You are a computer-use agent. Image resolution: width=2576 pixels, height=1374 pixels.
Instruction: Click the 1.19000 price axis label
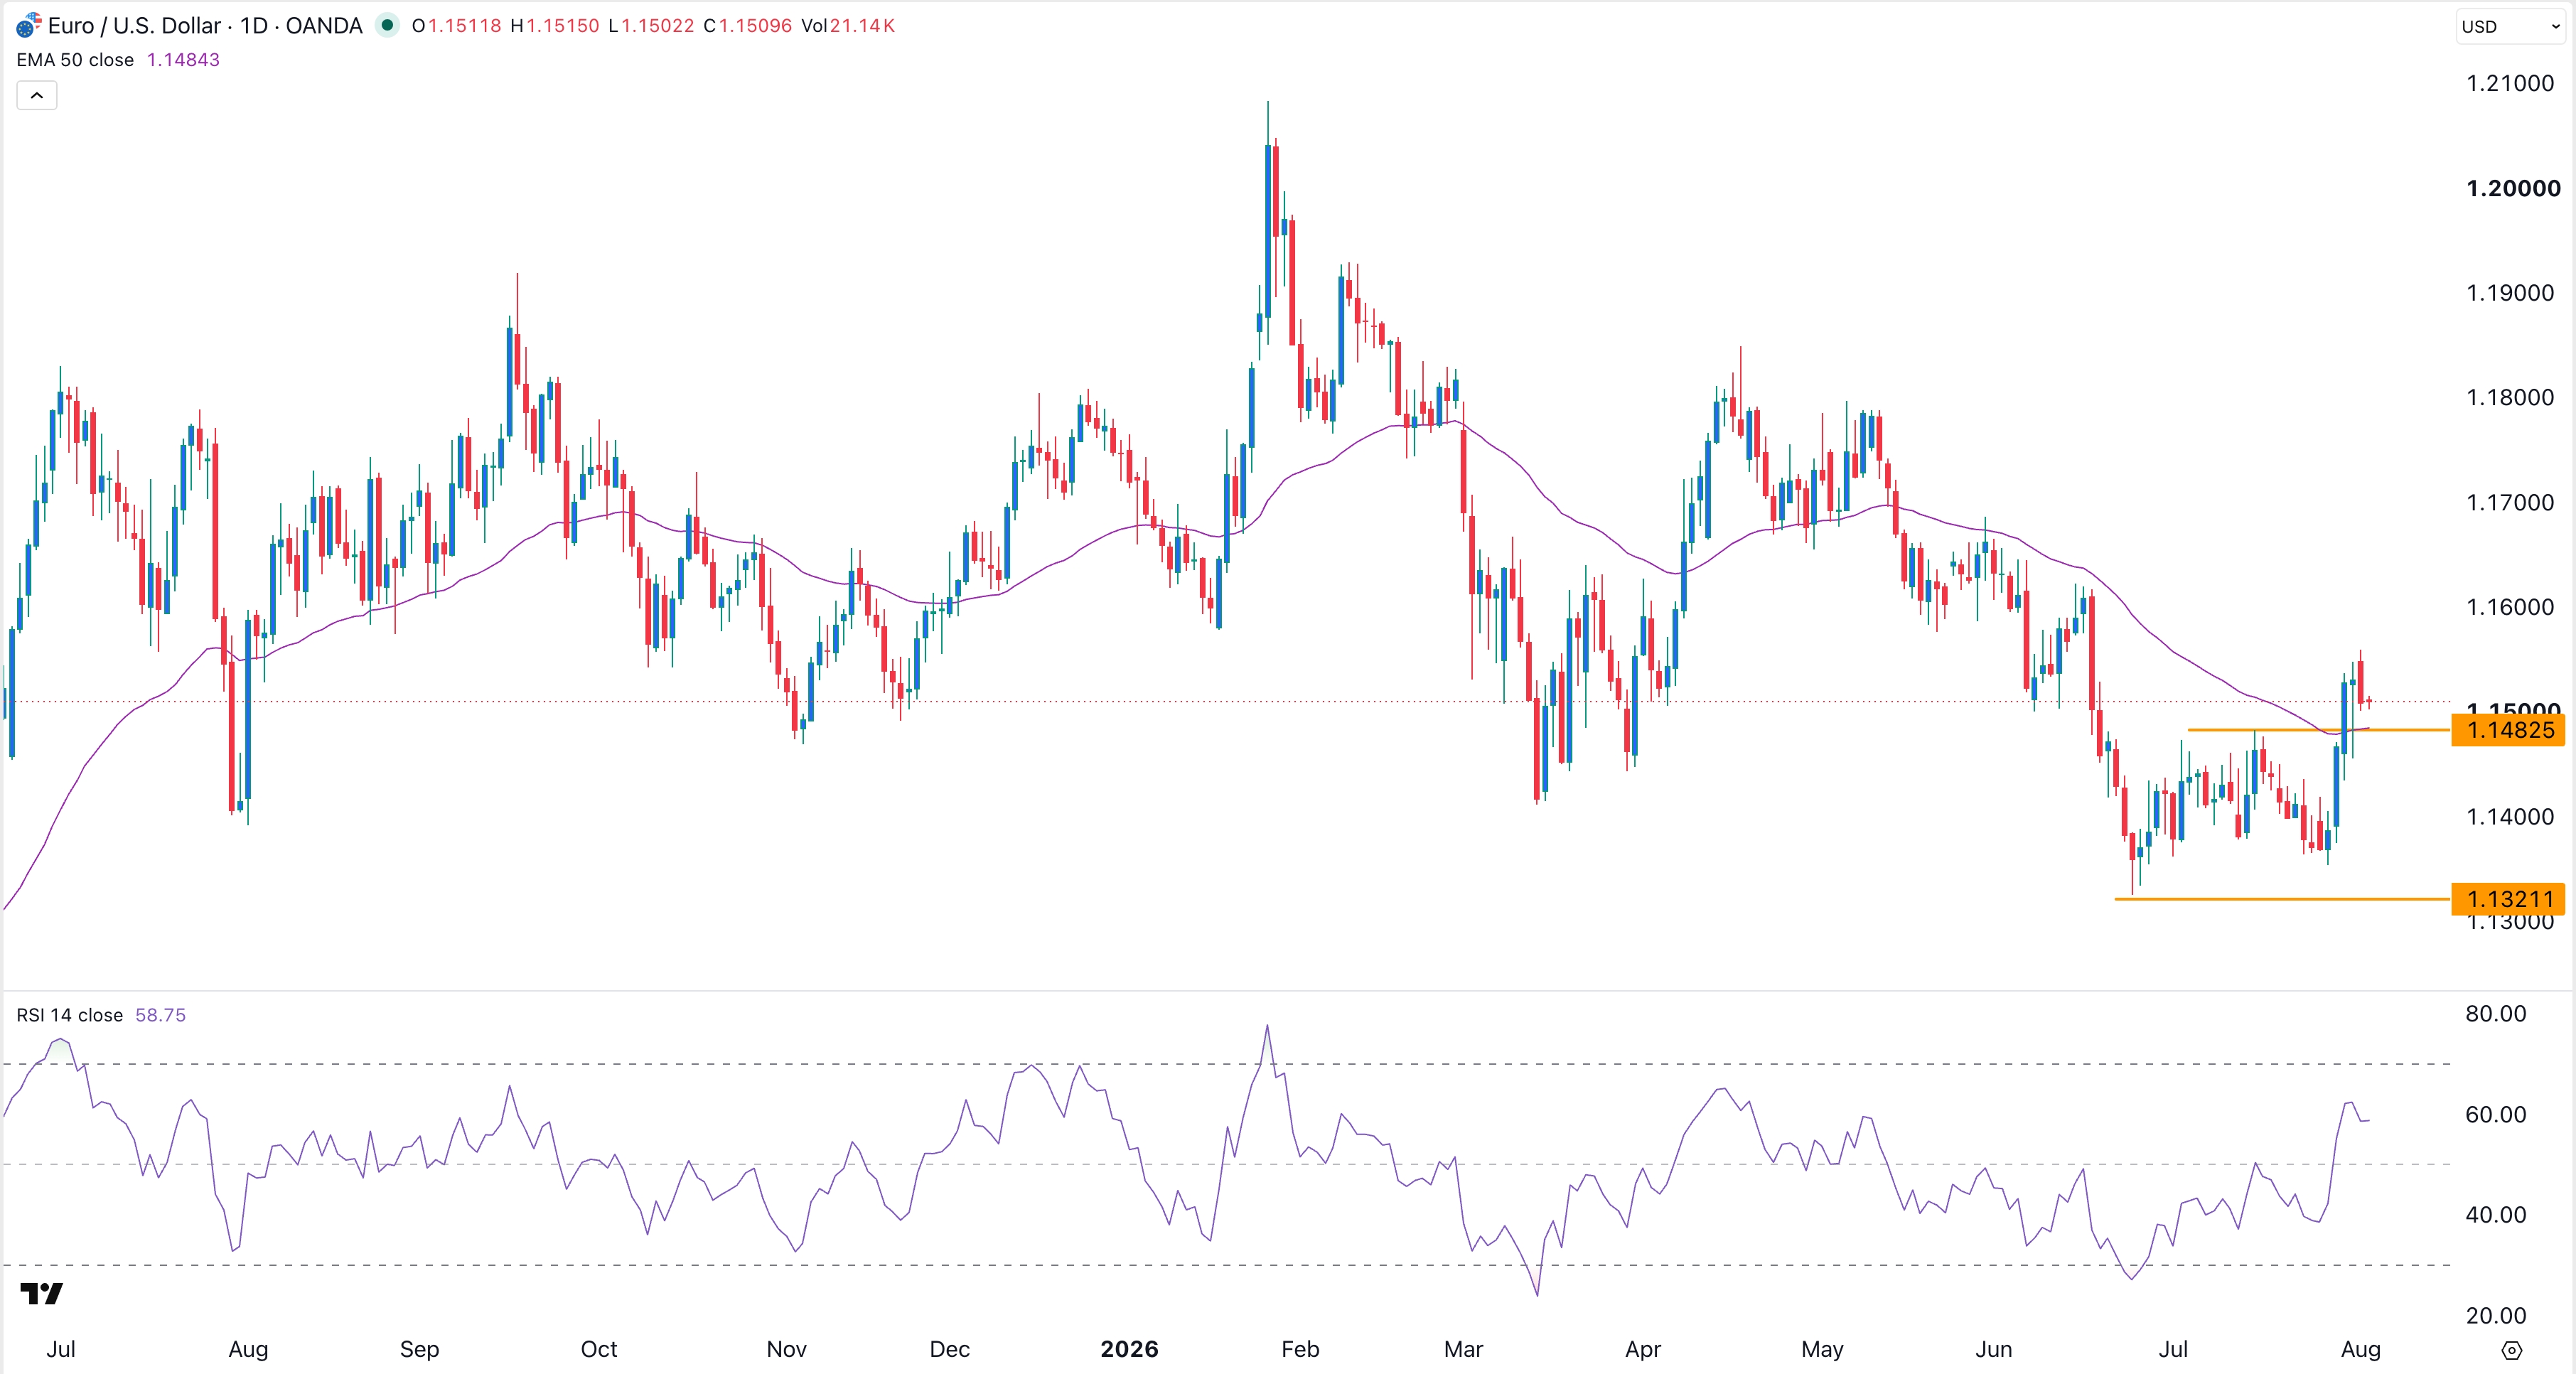tap(2510, 293)
